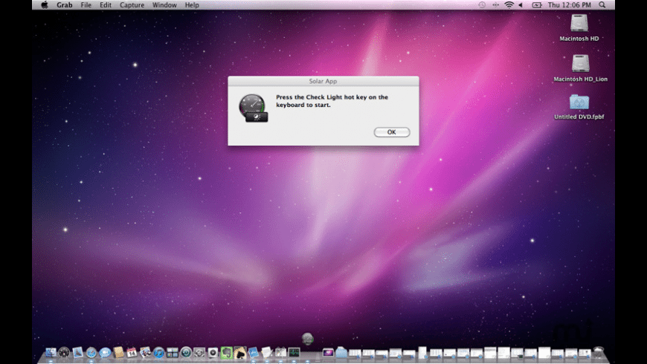The width and height of the screenshot is (647, 364).
Task: Open Mail stamp icon in dock
Action: coord(77,352)
